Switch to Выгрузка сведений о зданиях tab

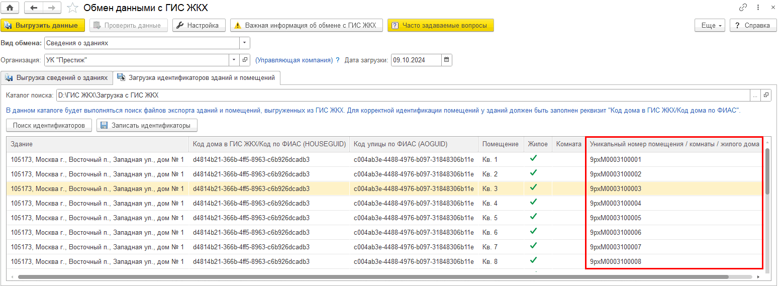point(56,78)
